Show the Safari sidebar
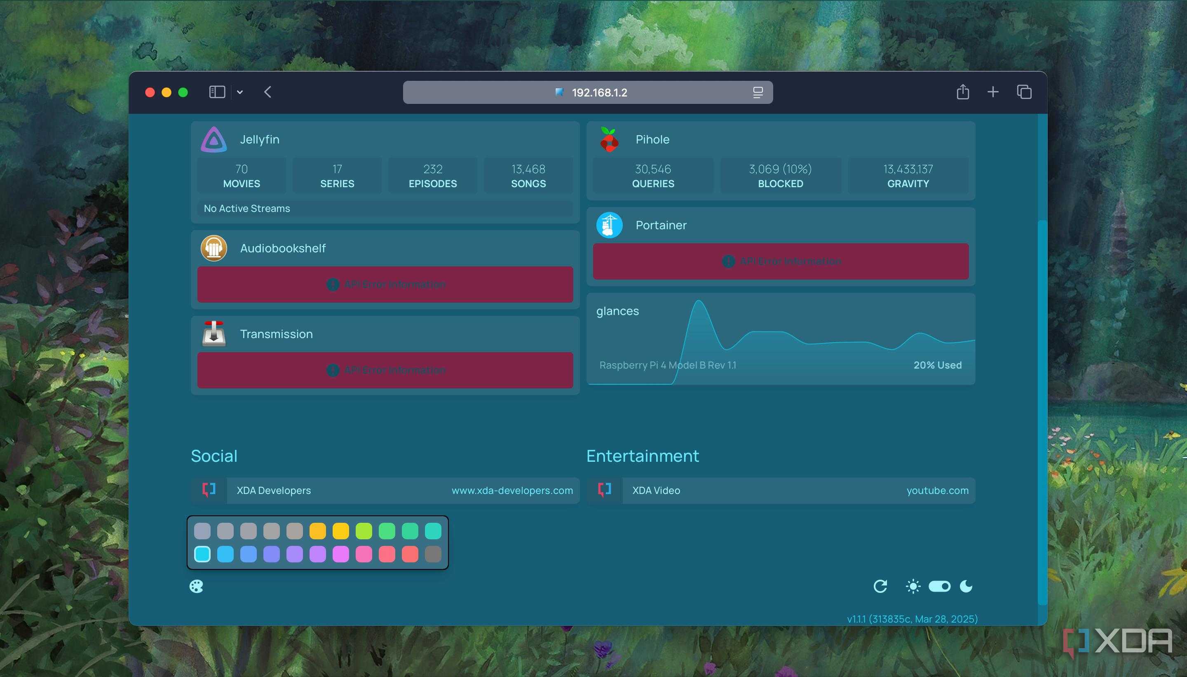The width and height of the screenshot is (1187, 677). [217, 92]
